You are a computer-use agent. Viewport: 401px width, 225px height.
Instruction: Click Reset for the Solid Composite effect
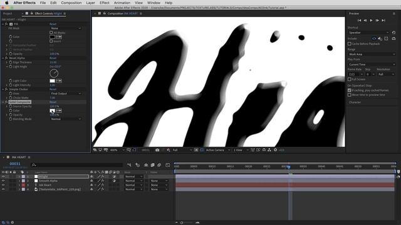point(53,102)
